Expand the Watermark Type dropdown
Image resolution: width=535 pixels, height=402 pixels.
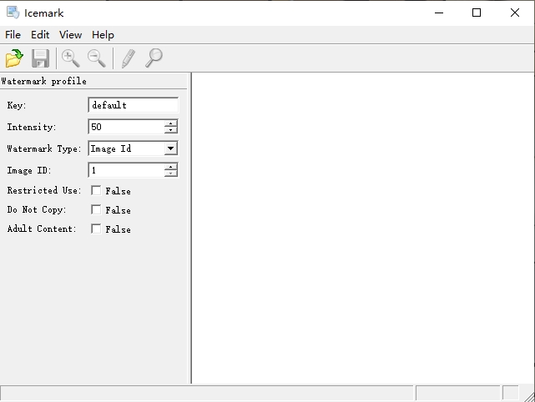coord(170,148)
